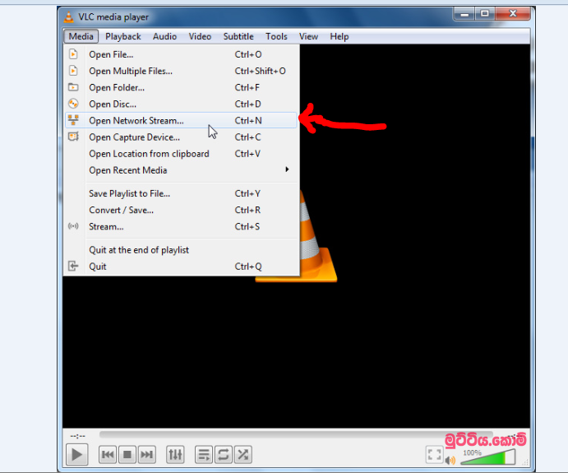Select Open Disc... entry
568x473 pixels.
(181, 104)
